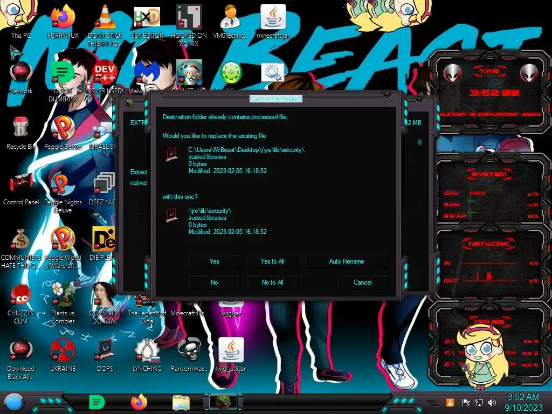Select the Auto Rename option
The width and height of the screenshot is (552, 414).
tap(347, 261)
